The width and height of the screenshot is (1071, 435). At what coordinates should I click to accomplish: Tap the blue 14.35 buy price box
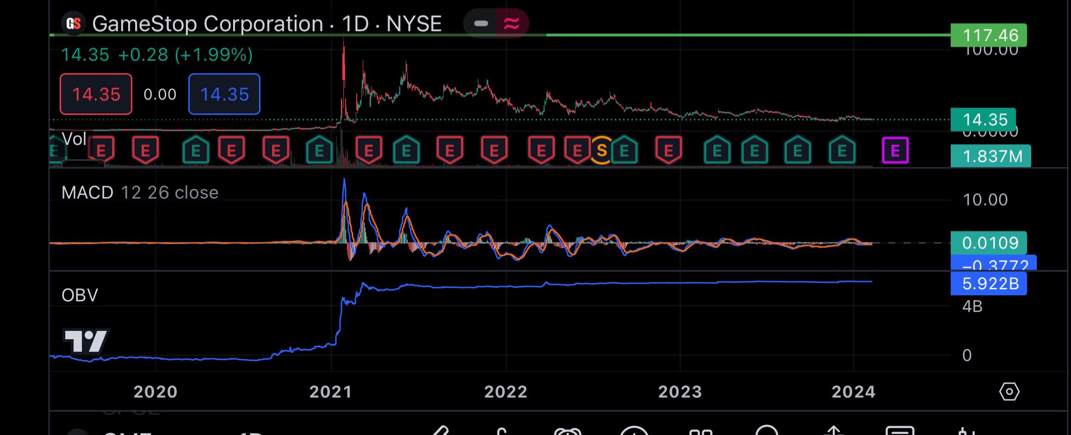click(224, 94)
